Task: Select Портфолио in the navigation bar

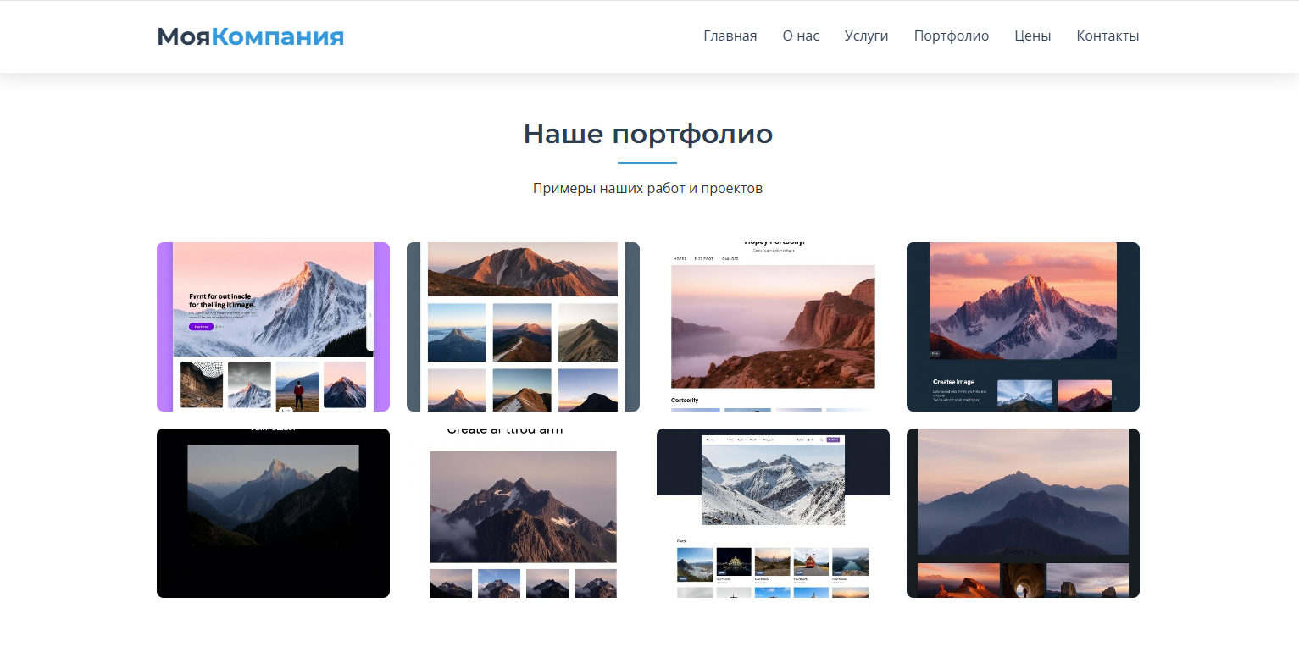Action: click(951, 36)
